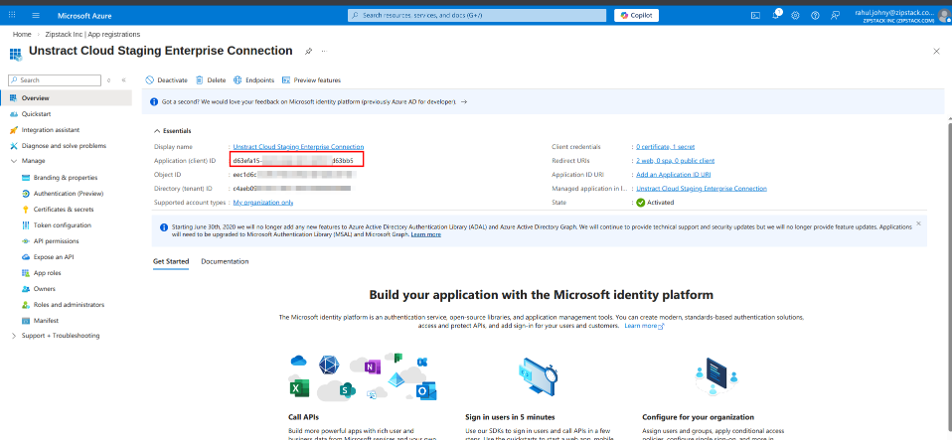The height and width of the screenshot is (440, 952).
Task: Dismiss the June 30th info banner
Action: coord(917,223)
